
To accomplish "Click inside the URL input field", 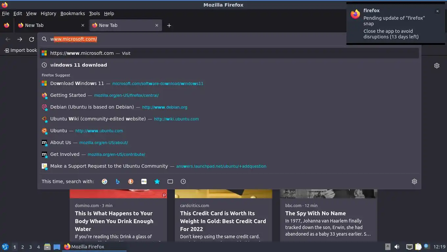I will [x=197, y=39].
